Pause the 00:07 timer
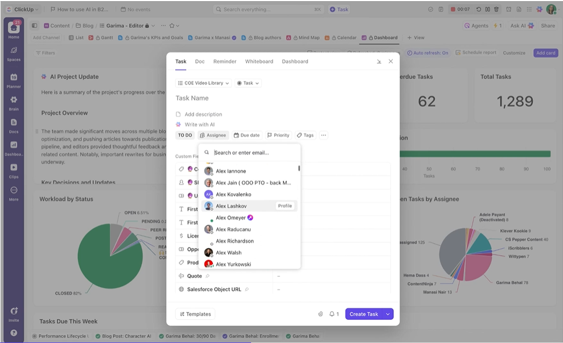The width and height of the screenshot is (563, 343). pyautogui.click(x=486, y=9)
